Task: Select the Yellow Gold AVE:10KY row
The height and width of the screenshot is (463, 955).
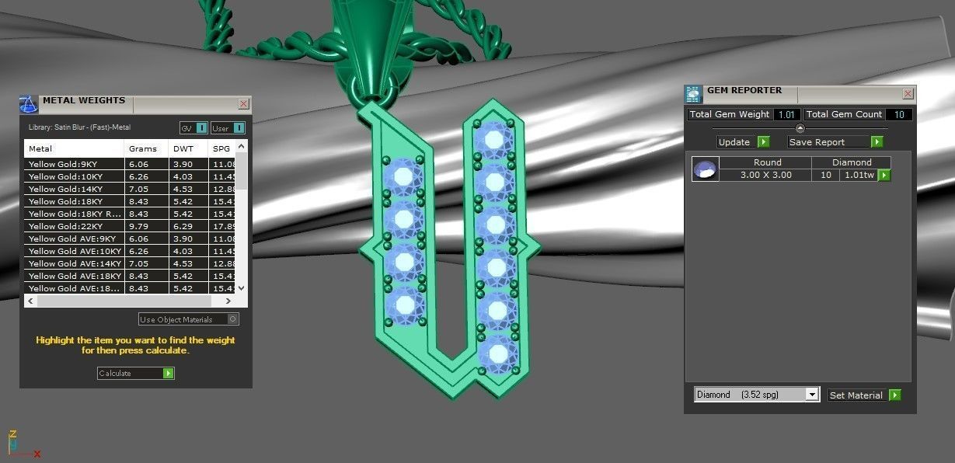Action: tap(130, 251)
